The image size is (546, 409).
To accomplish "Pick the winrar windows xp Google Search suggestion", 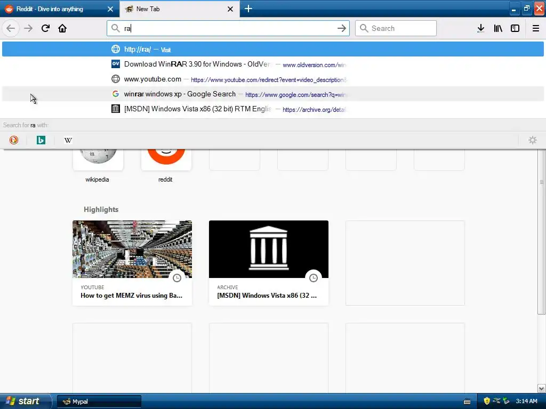I will click(272, 94).
